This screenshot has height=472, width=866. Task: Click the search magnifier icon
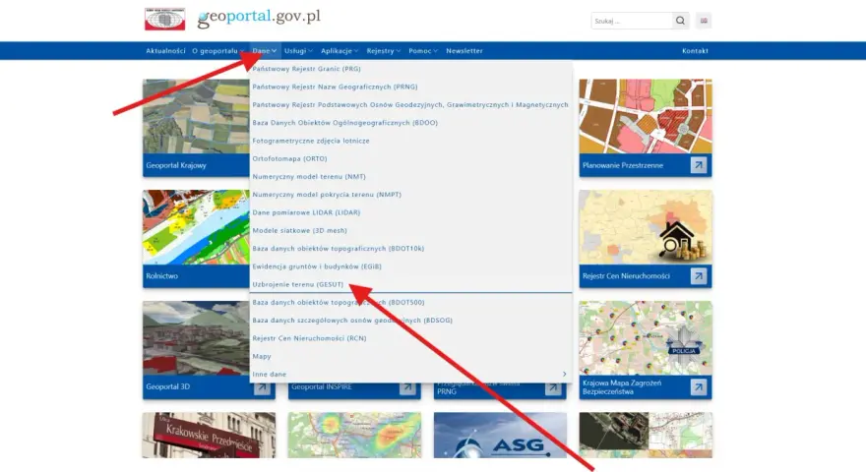tap(680, 21)
